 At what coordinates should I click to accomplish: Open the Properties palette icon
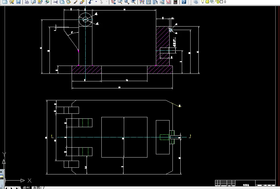pos(142,2)
